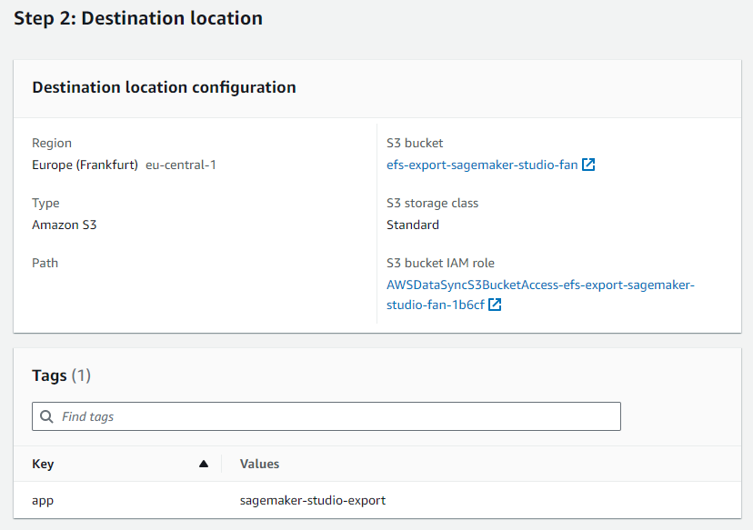Image resolution: width=753 pixels, height=530 pixels.
Task: Click the 'S3 bucket' field label
Action: [415, 143]
